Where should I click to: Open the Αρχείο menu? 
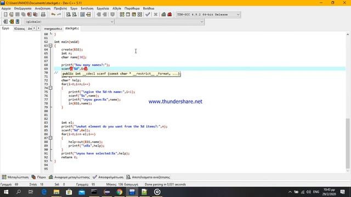(6, 9)
